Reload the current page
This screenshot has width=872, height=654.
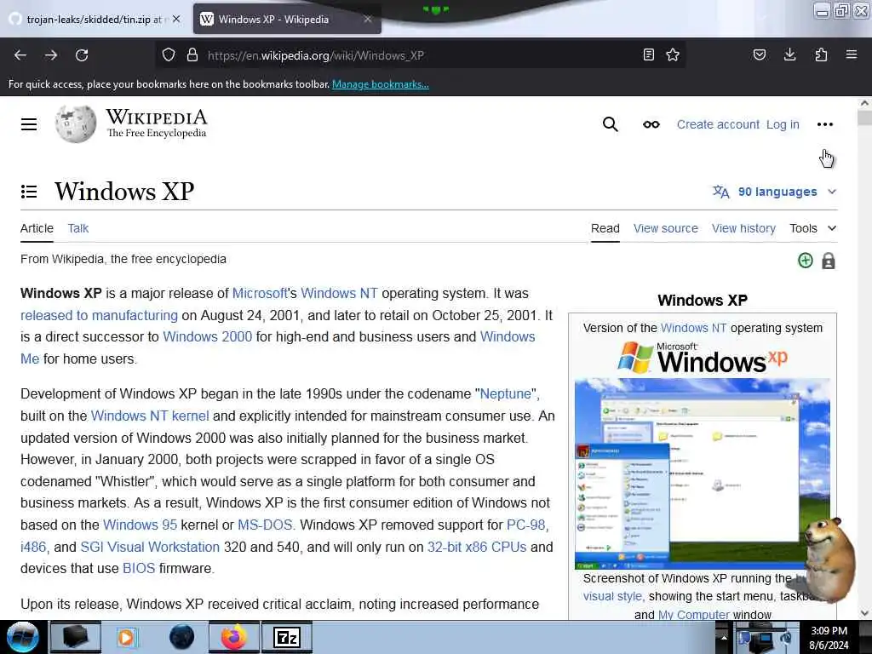click(82, 55)
